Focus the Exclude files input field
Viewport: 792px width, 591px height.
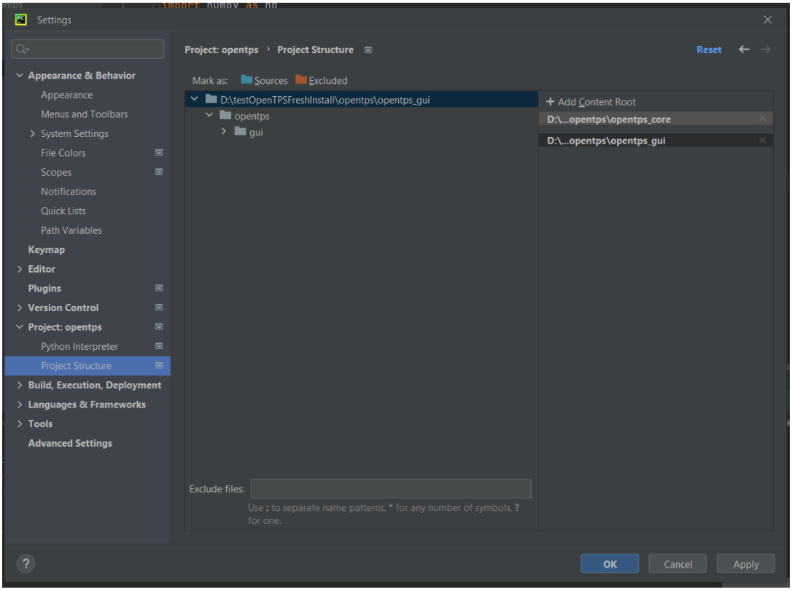click(390, 488)
